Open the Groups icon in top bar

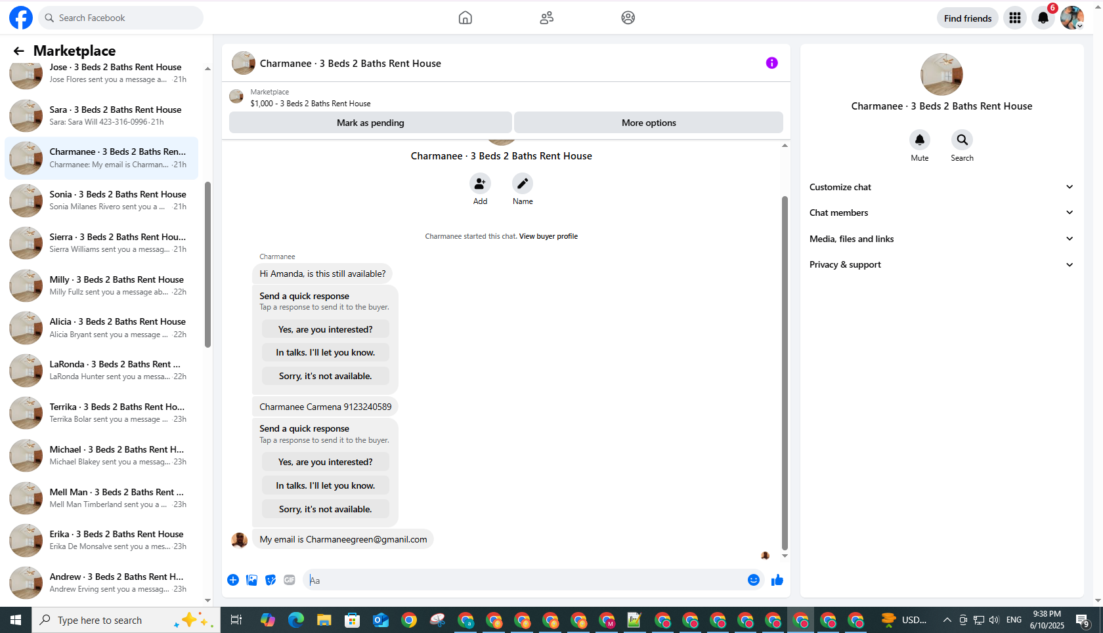coord(628,18)
